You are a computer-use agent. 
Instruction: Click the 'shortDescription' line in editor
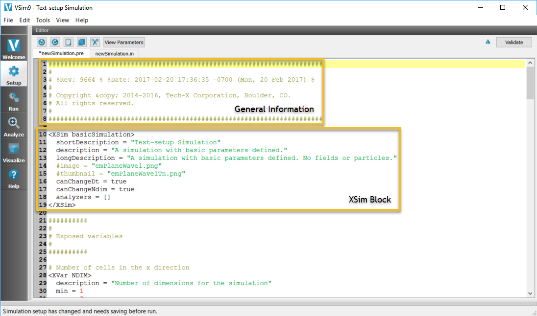click(x=138, y=142)
